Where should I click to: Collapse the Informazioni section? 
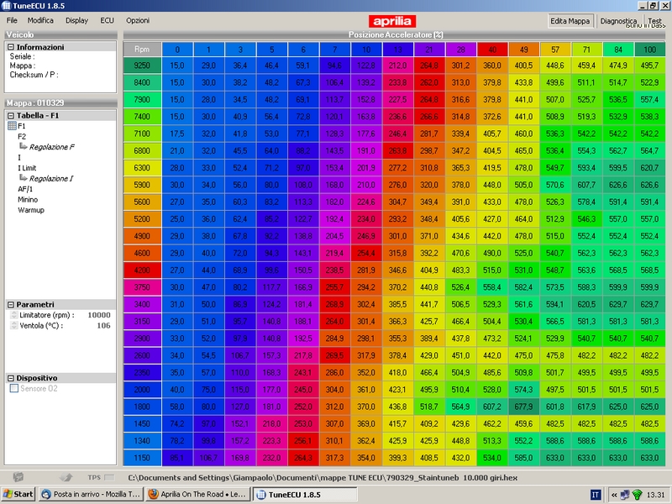point(11,47)
